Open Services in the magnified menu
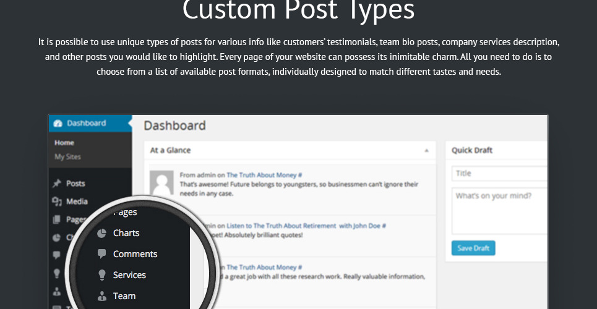This screenshot has height=309, width=597. point(129,275)
